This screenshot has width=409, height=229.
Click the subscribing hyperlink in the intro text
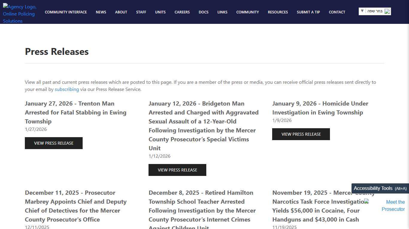pos(67,89)
